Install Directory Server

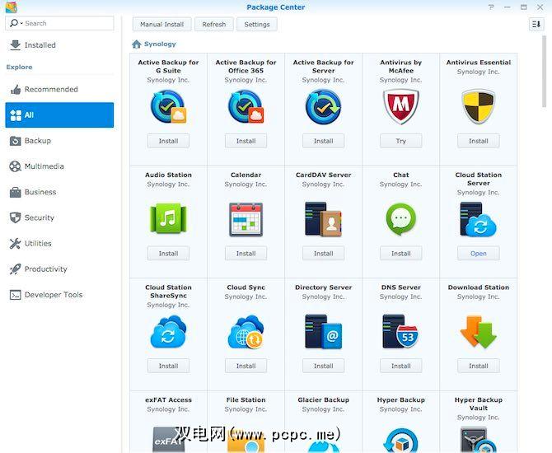pos(323,366)
